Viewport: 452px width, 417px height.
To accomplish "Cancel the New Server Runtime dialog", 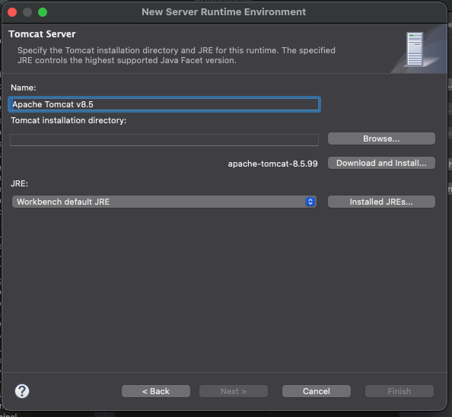I will 317,391.
